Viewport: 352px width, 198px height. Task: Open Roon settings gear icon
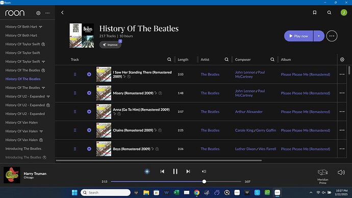tap(38, 13)
